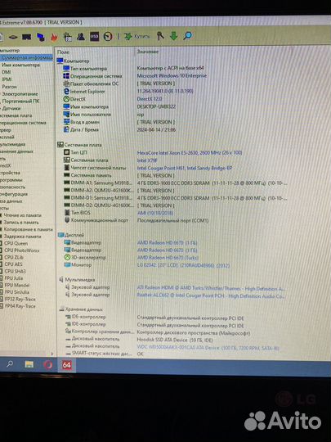This screenshot has height=442, width=331.
Task: Select the DMI tree item
Action: 7,72
